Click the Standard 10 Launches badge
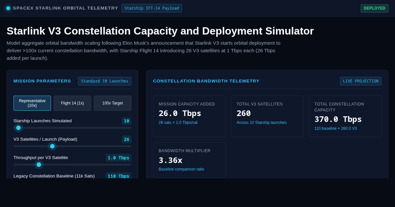Screen dimensions: 395x207 (105, 81)
